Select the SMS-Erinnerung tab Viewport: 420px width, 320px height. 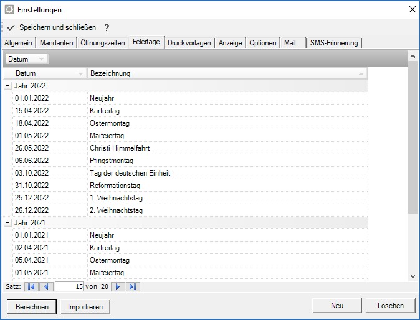[334, 42]
